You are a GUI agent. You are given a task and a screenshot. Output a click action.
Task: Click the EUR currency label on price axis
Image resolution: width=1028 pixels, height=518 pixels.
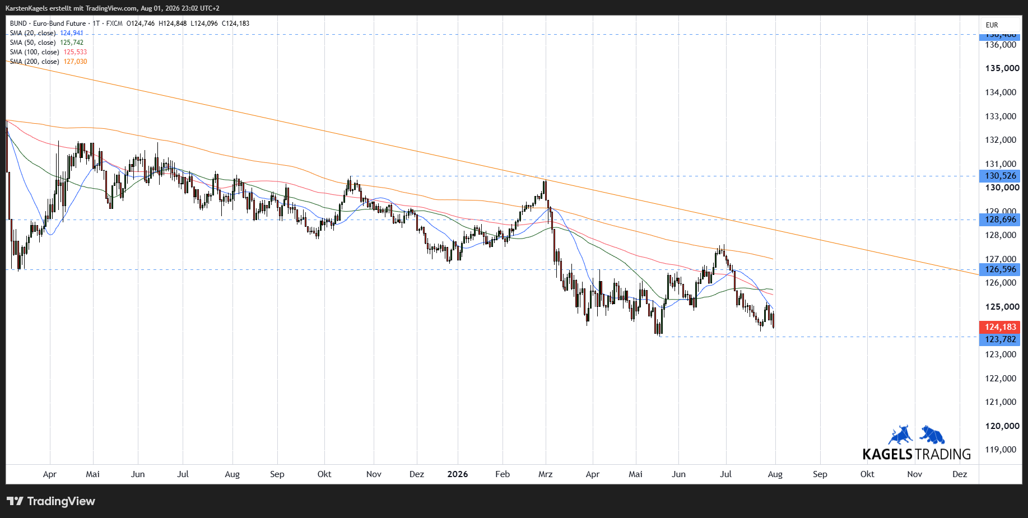click(x=992, y=25)
